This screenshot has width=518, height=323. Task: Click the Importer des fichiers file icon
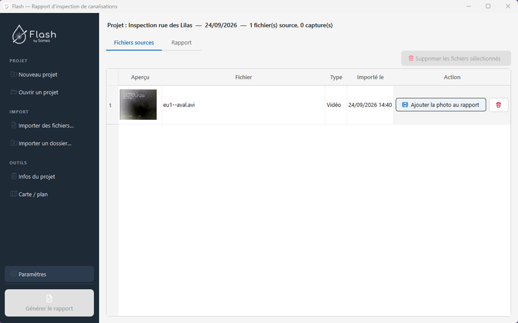(14, 125)
